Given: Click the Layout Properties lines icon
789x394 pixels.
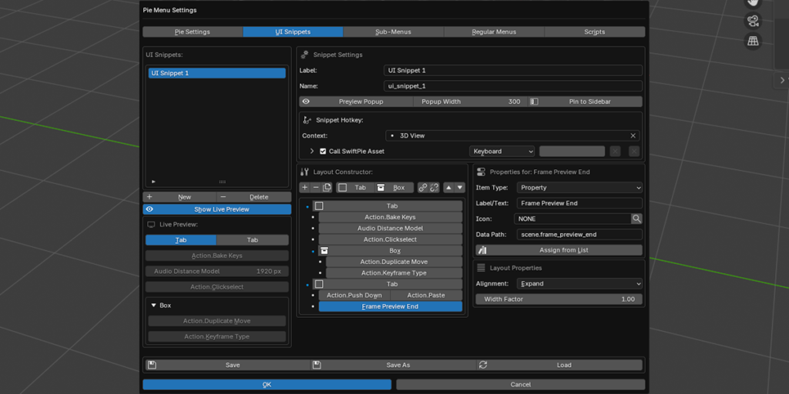Looking at the screenshot, I should pyautogui.click(x=481, y=268).
